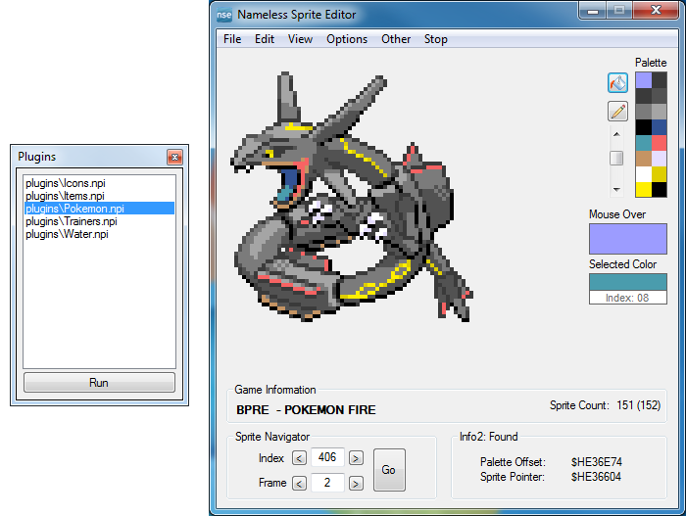
Task: Click the Sprite Count value 151 (152)
Action: point(639,405)
